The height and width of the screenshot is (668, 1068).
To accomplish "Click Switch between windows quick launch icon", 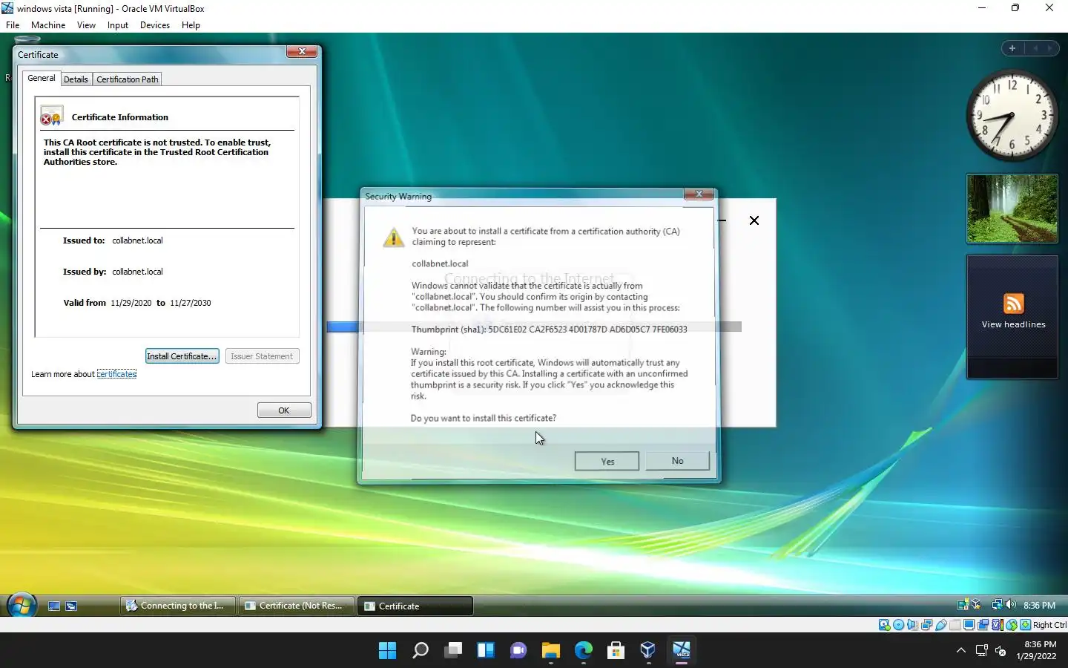I will [x=71, y=606].
